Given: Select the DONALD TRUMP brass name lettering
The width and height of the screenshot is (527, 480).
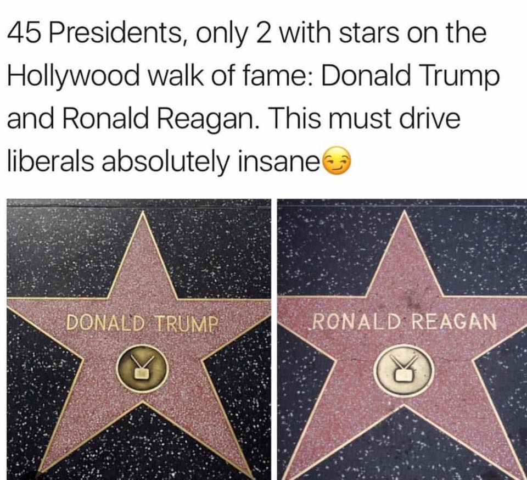Looking at the screenshot, I should coord(143,323).
